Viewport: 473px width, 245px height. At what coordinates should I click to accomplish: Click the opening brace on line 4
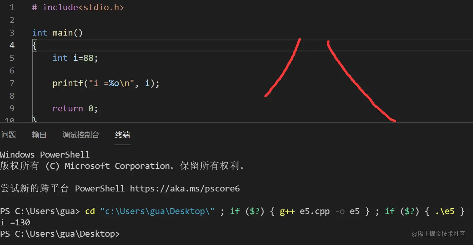(x=34, y=45)
